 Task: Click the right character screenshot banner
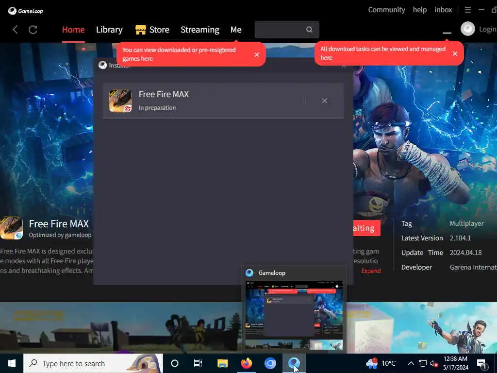422,328
